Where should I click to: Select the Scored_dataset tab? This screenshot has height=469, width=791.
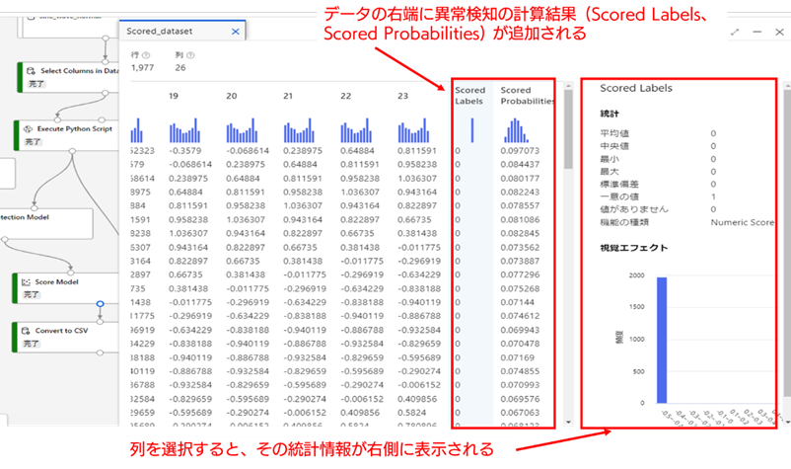[x=182, y=31]
